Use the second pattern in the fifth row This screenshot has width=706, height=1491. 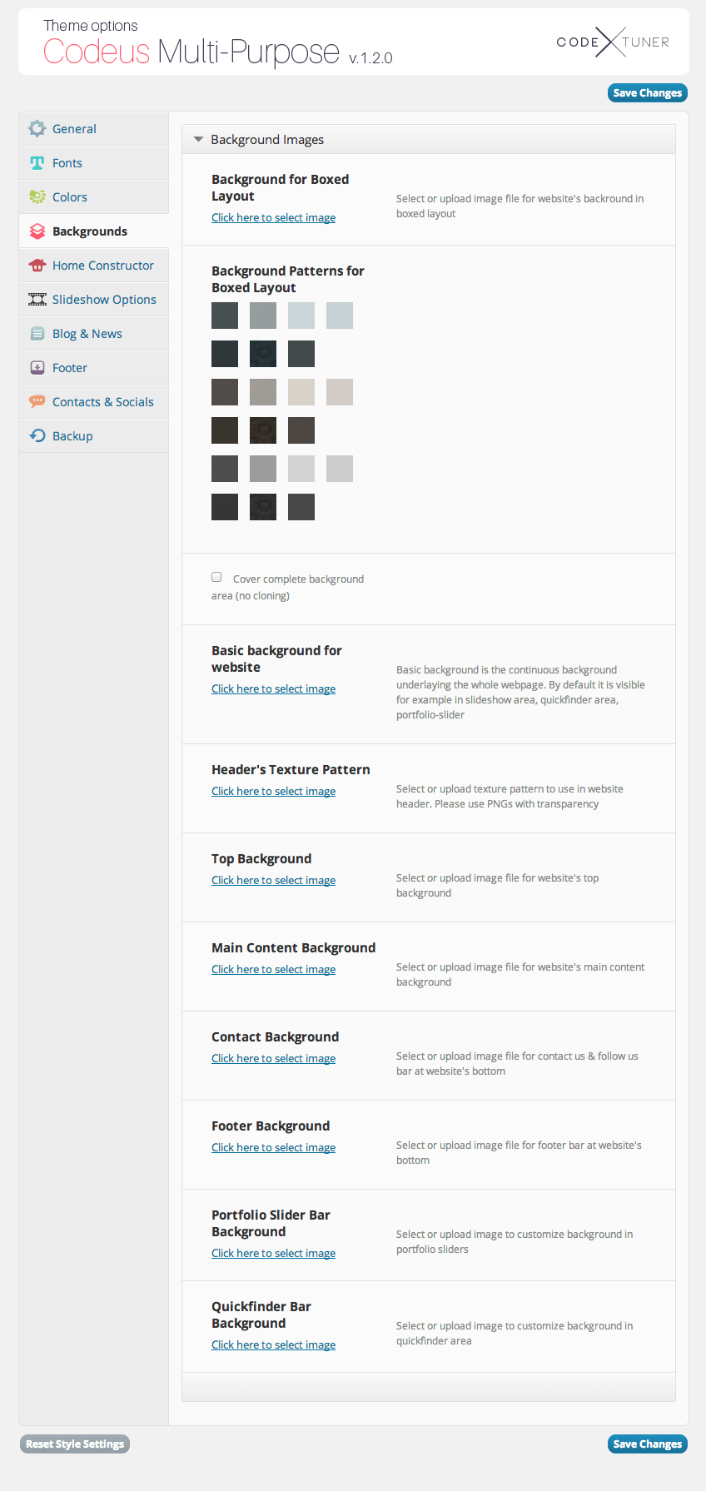point(263,469)
